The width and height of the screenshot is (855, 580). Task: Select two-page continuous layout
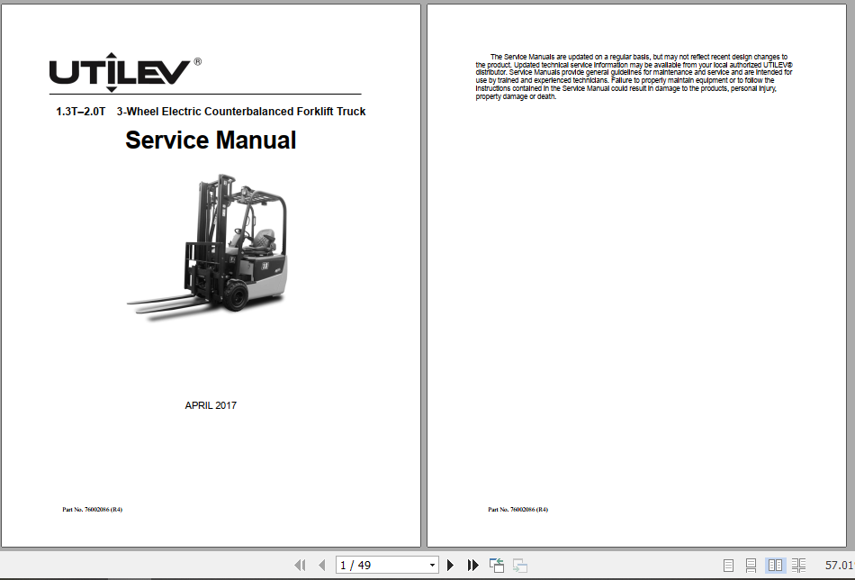tap(798, 566)
